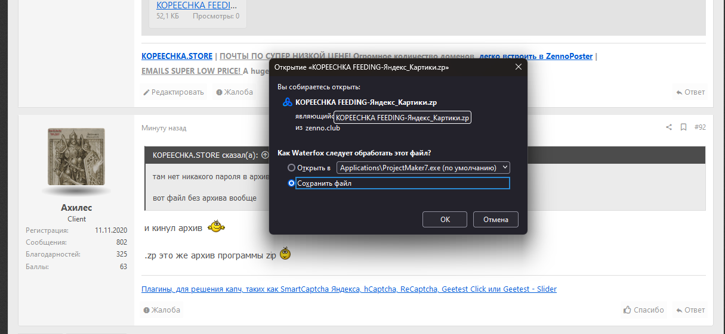Screen dimensions: 725x334
Task: Cancel the dialog with Отмена
Action: [x=496, y=219]
